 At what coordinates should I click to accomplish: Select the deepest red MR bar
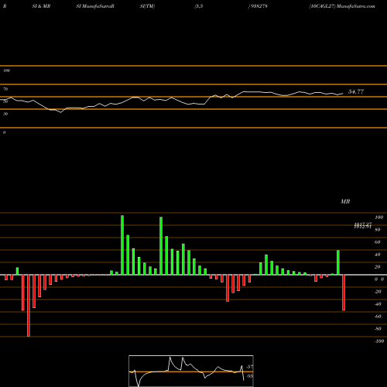(29, 306)
